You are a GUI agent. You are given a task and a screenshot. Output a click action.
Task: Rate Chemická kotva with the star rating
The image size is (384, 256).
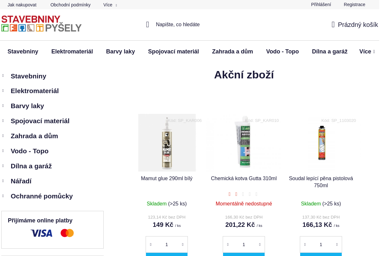[243, 194]
